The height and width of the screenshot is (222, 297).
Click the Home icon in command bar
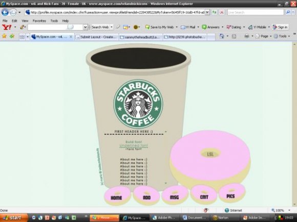[222, 36]
